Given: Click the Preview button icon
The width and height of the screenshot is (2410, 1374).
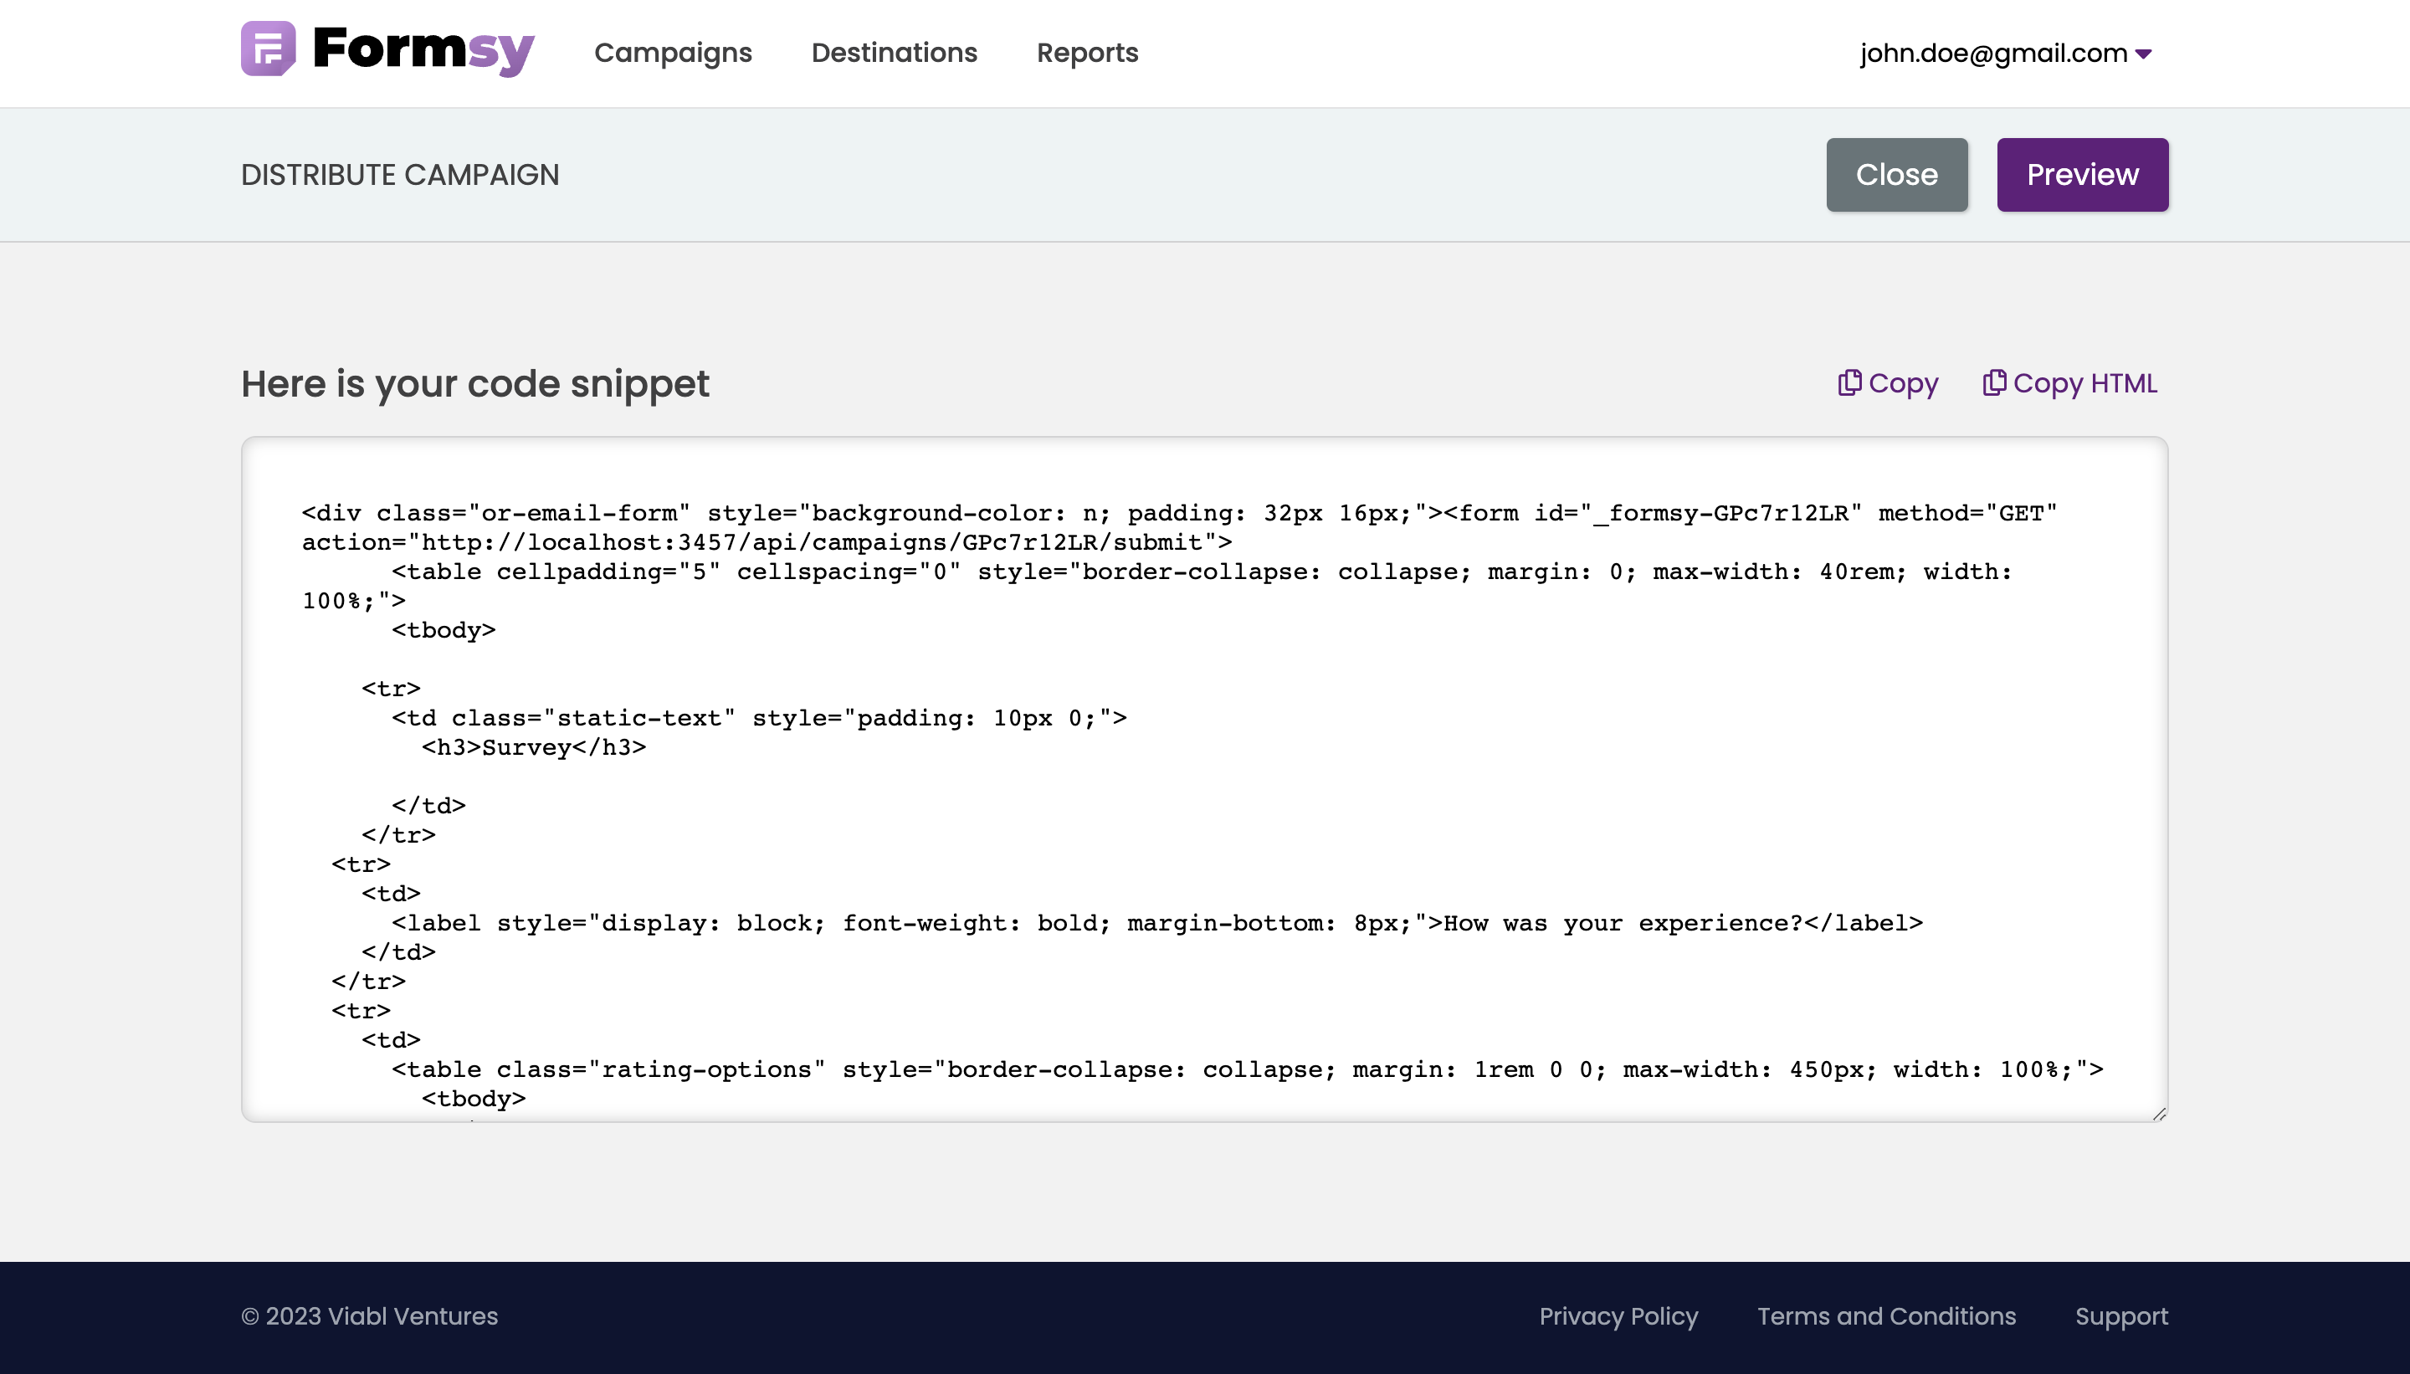Looking at the screenshot, I should point(2082,174).
